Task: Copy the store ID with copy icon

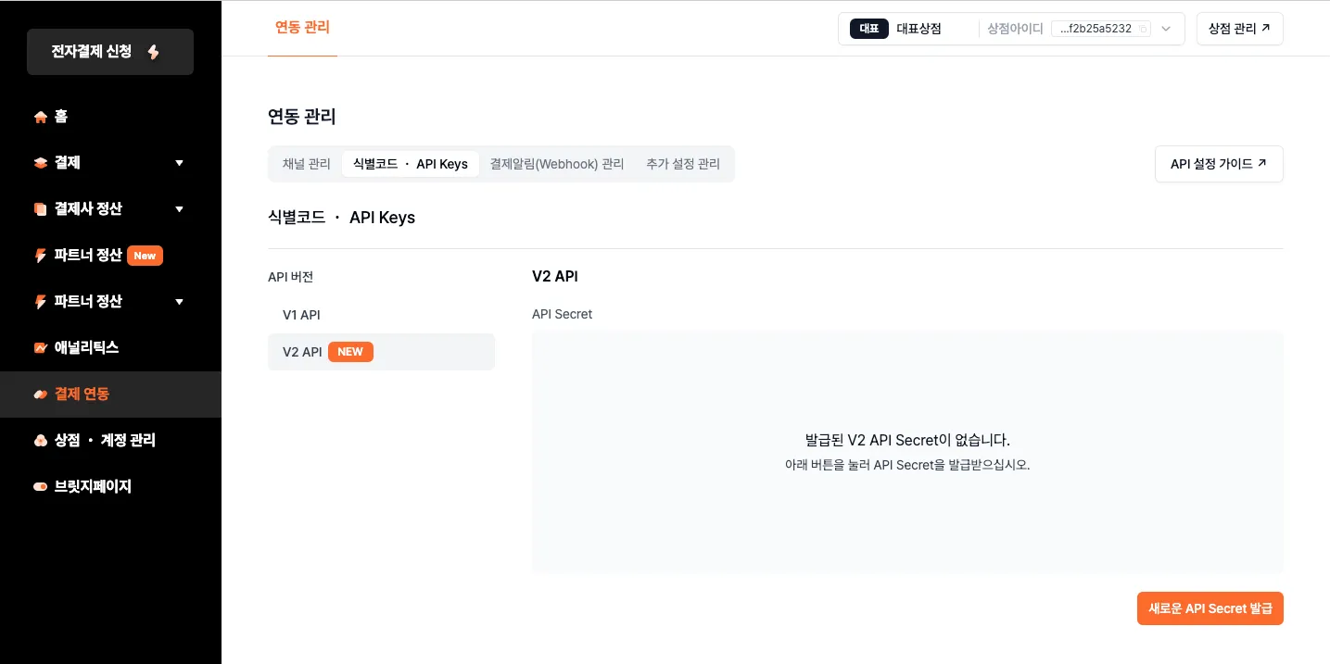Action: pyautogui.click(x=1143, y=29)
